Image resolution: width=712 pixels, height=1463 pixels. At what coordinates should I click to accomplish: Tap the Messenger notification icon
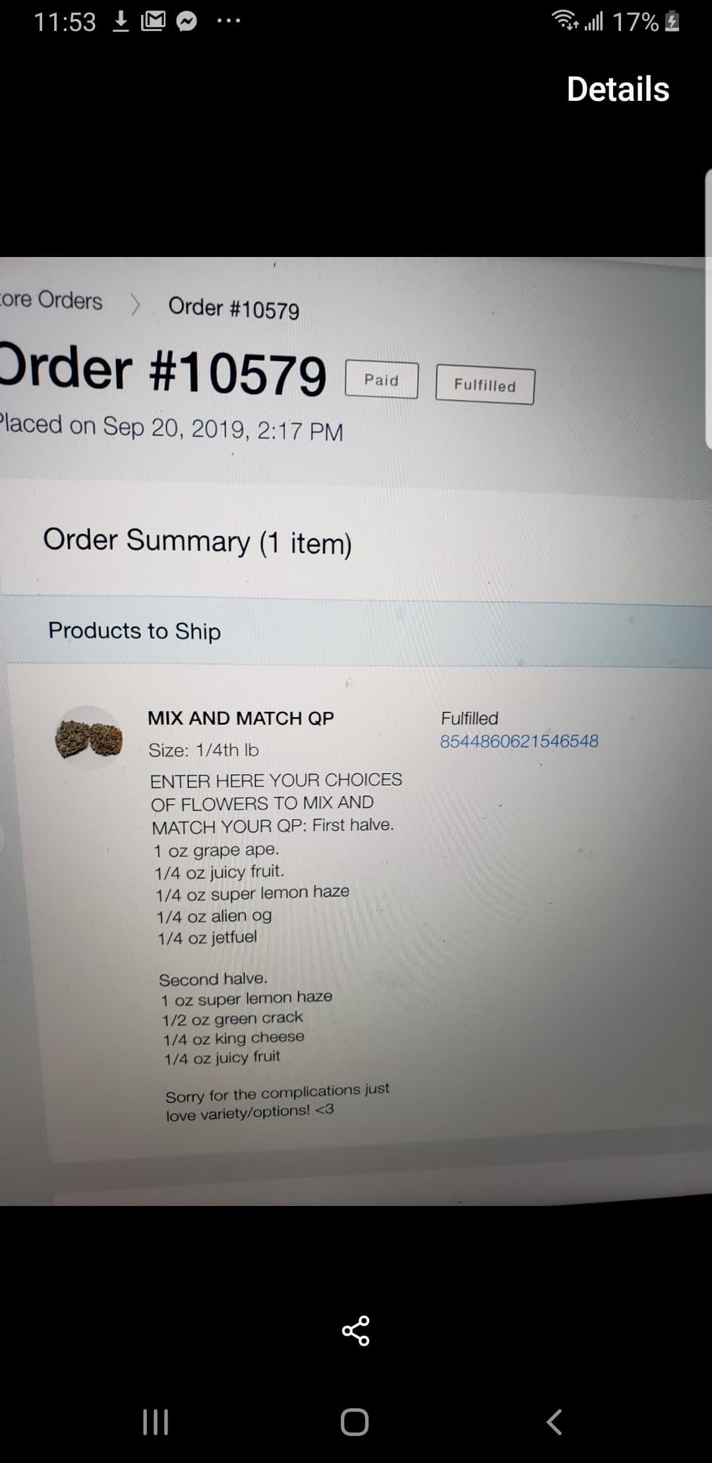coord(187,22)
